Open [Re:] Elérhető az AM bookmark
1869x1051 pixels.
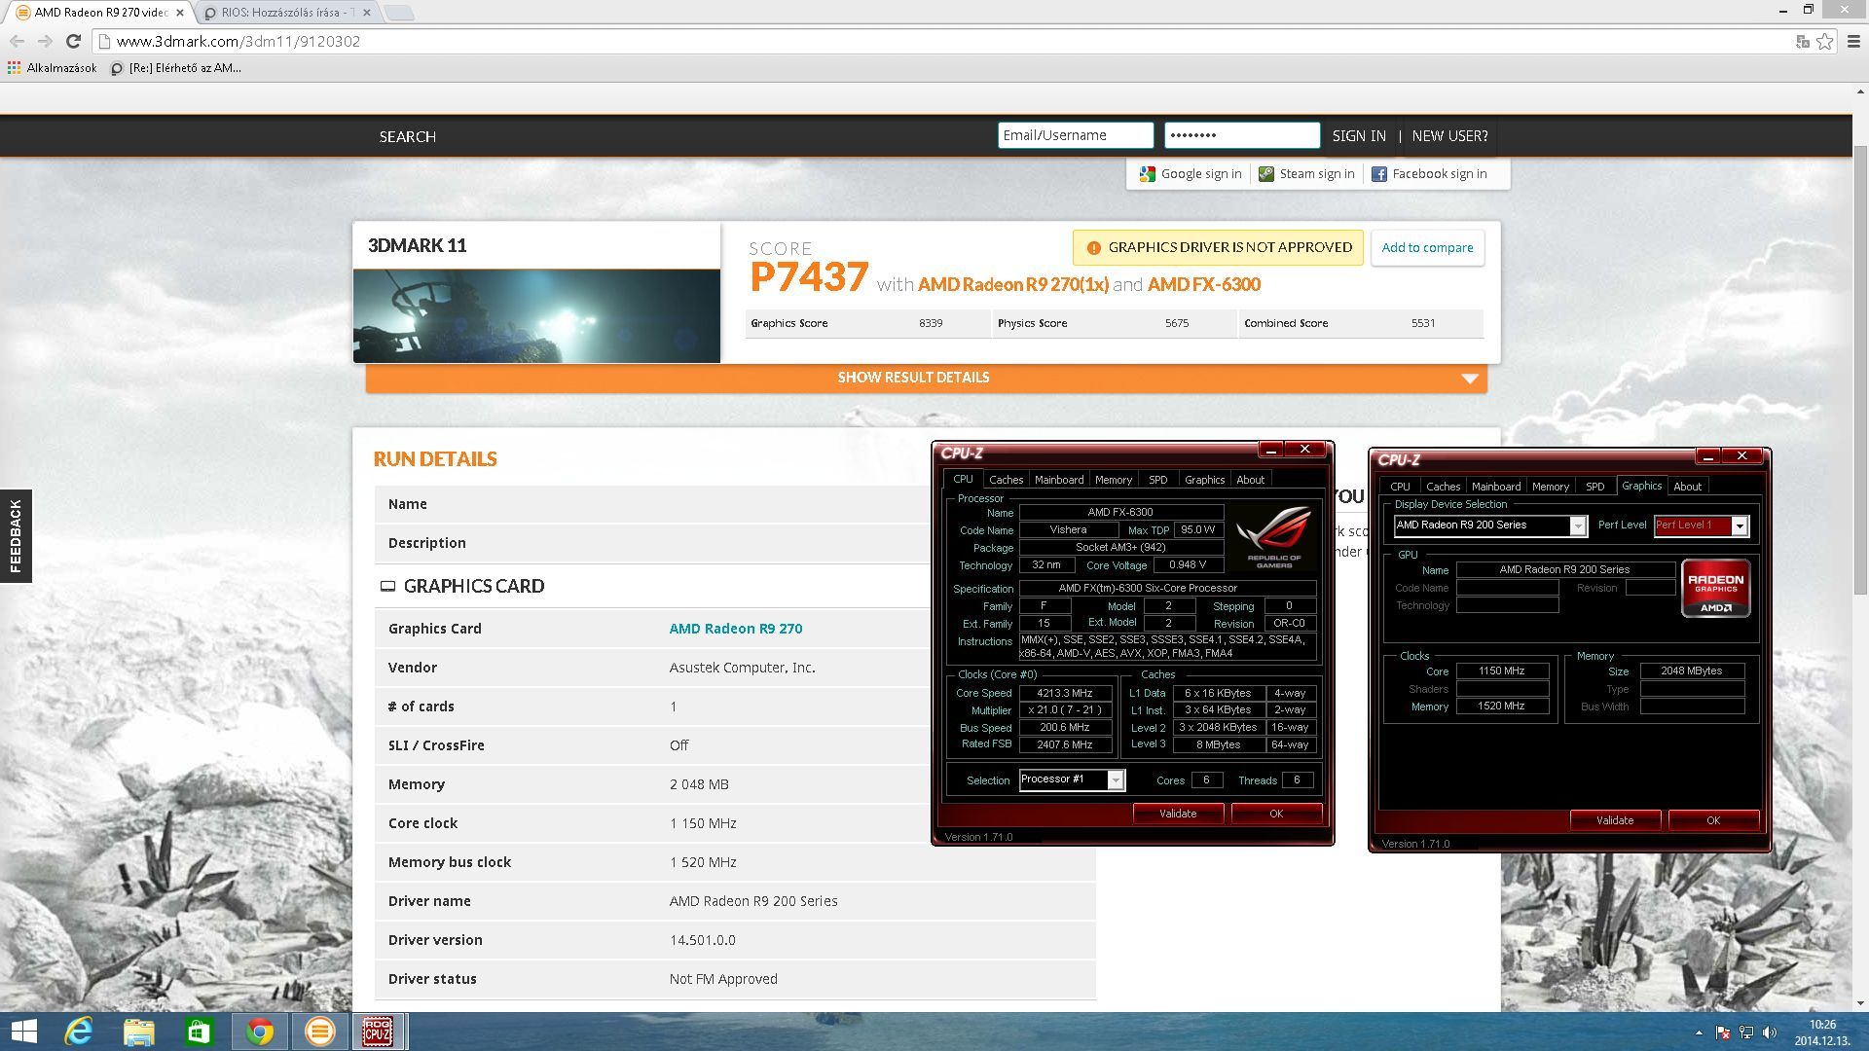(x=176, y=68)
